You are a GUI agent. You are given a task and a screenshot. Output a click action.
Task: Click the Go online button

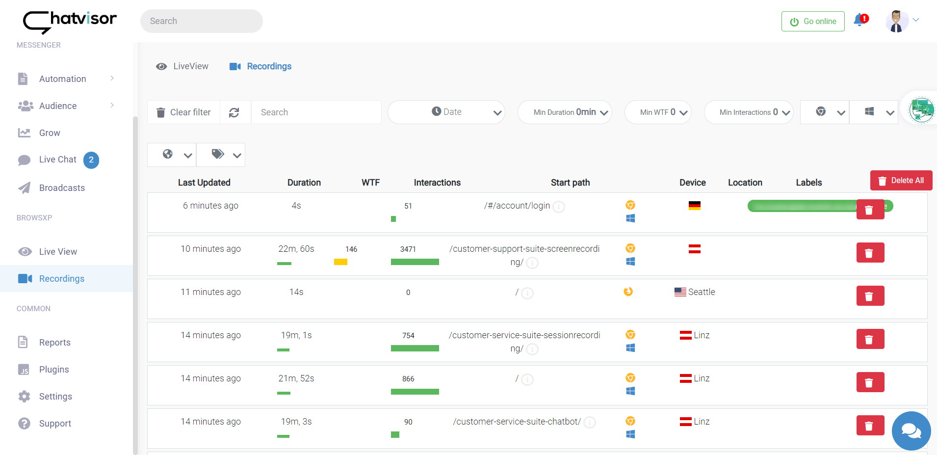pyautogui.click(x=813, y=21)
